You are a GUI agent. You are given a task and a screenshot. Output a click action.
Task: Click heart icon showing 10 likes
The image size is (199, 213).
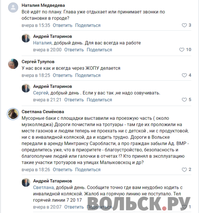click(182, 50)
